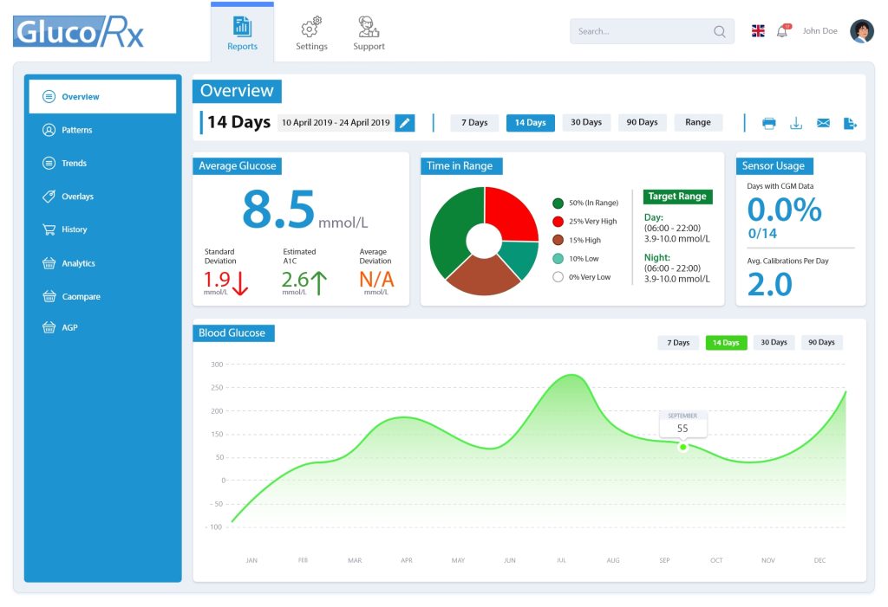This screenshot has width=888, height=607.
Task: Open AGP basket icon in sidebar
Action: point(49,327)
